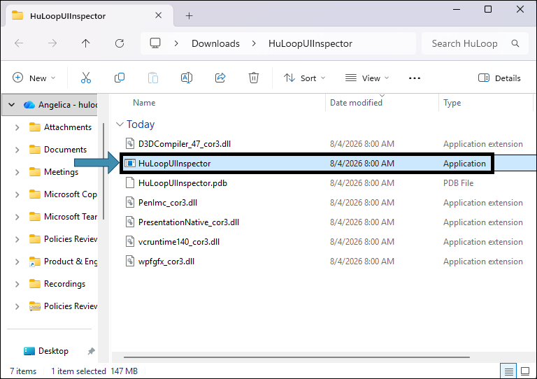537x379 pixels.
Task: Expand the Documents folder chevron
Action: coord(17,150)
